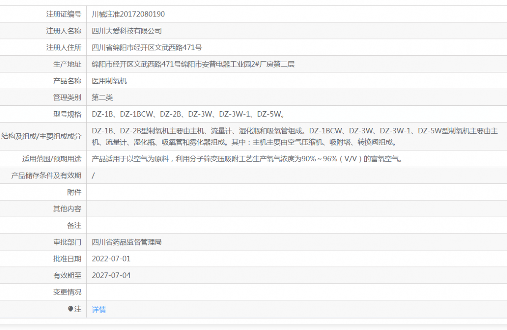This screenshot has width=507, height=330.
Task: Click the 管理类别 row label
Action: tap(67, 97)
